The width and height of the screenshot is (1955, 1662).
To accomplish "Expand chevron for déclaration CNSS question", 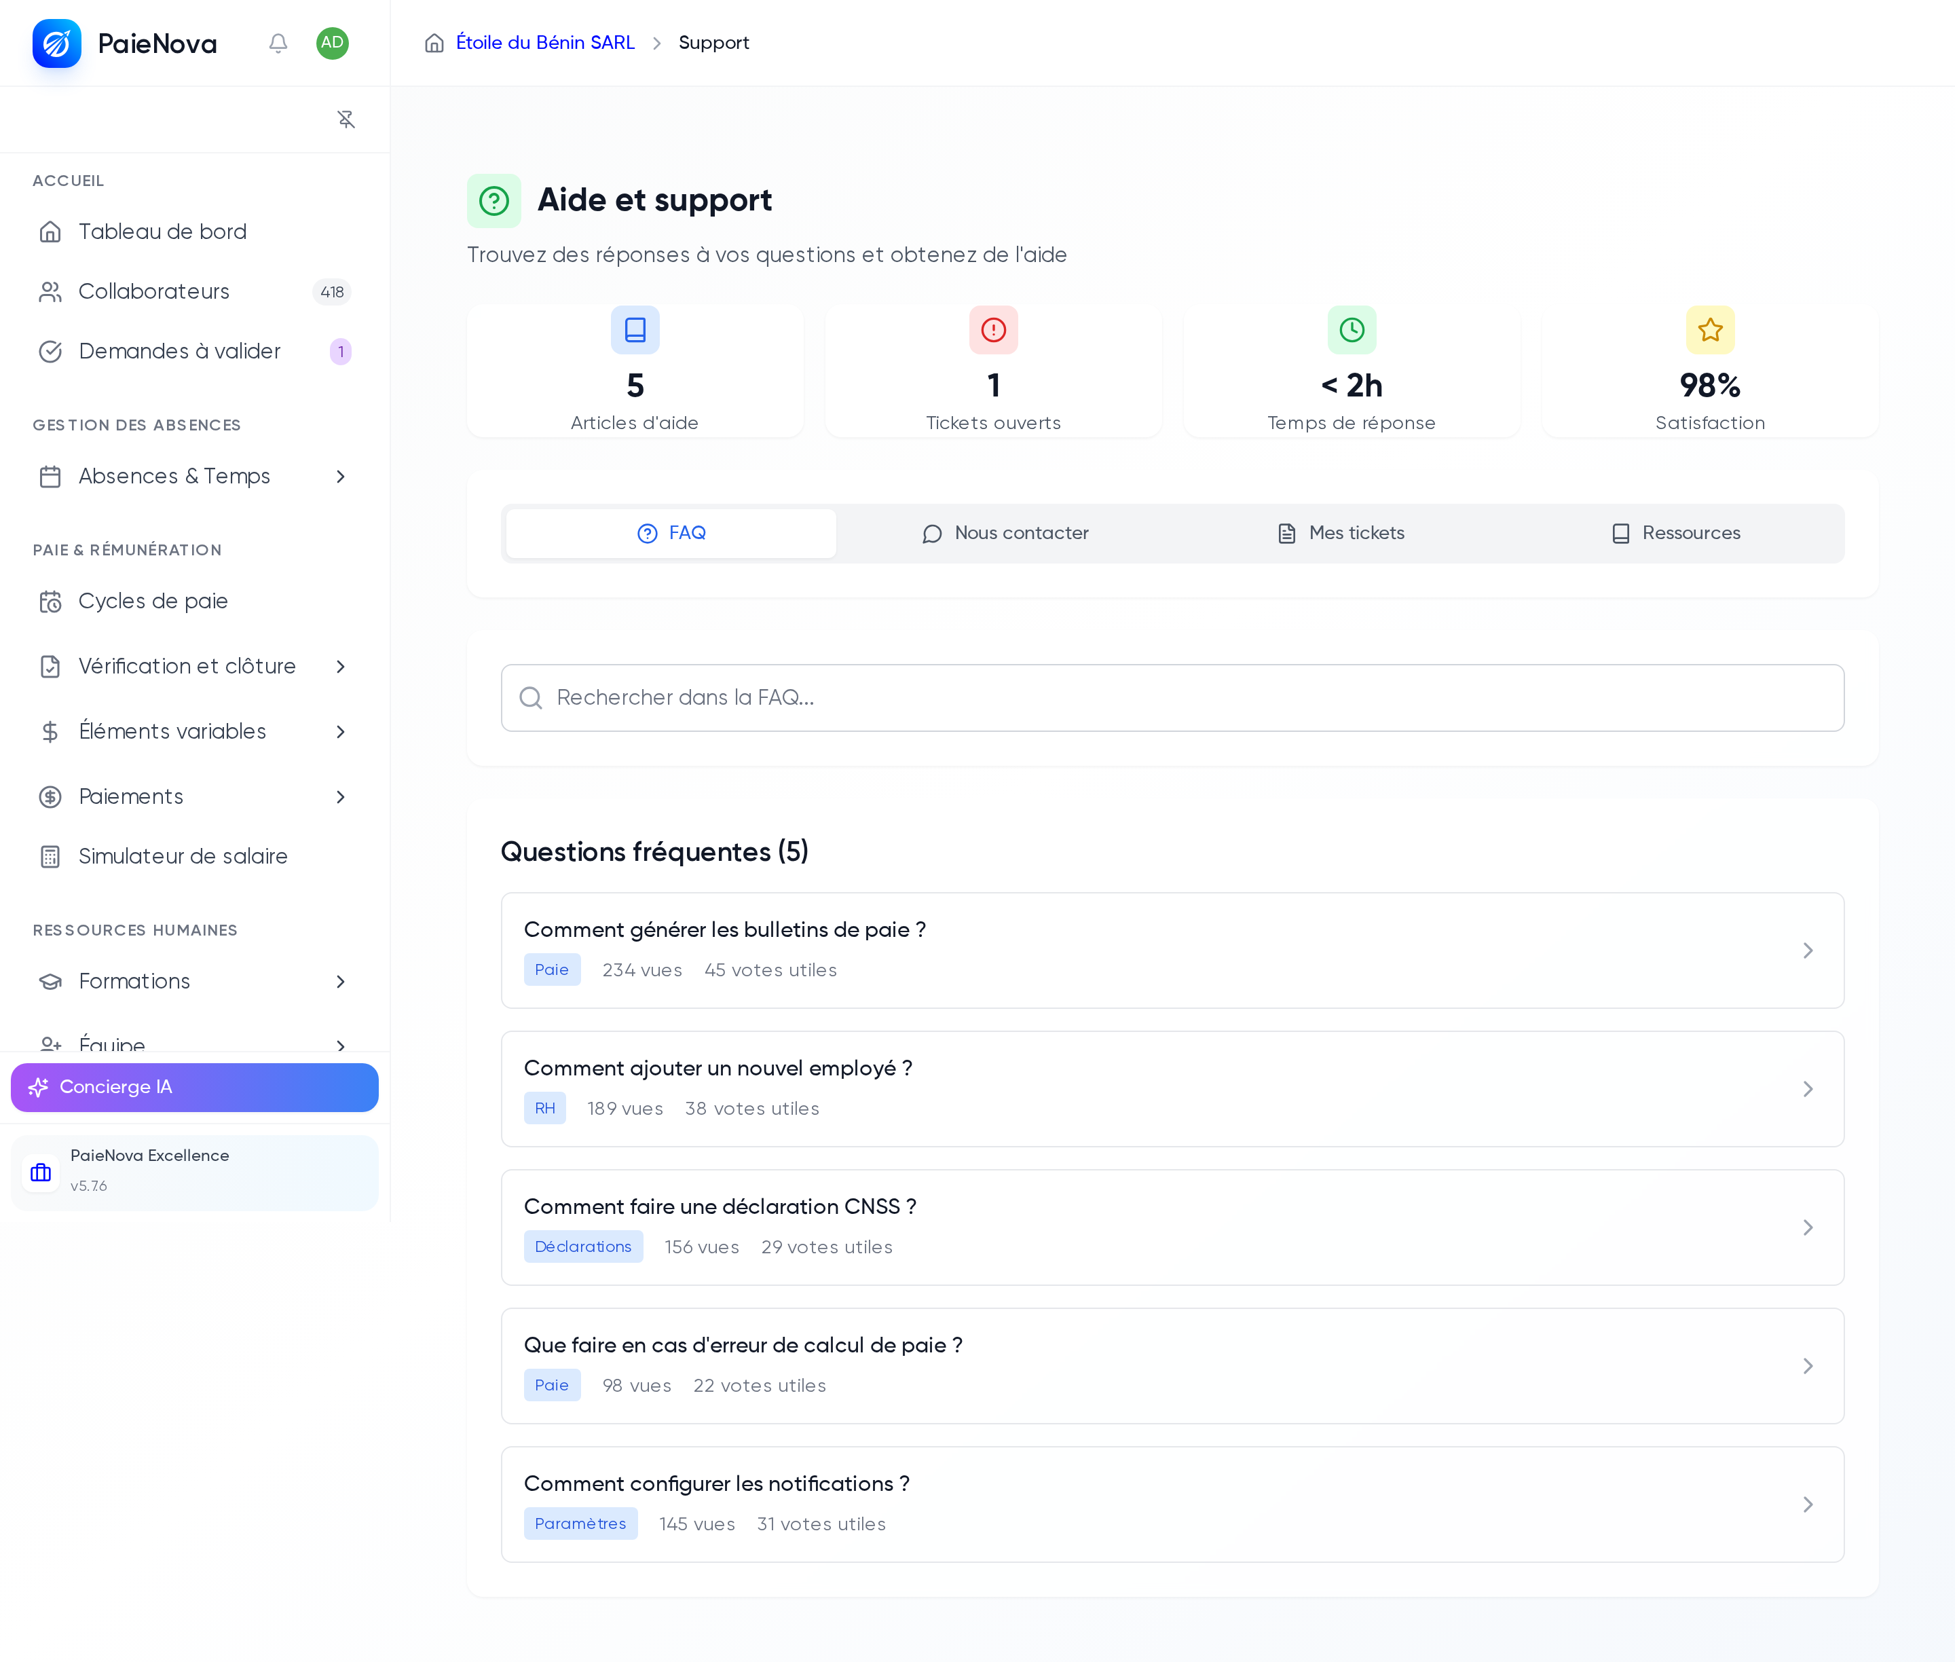I will coord(1807,1227).
